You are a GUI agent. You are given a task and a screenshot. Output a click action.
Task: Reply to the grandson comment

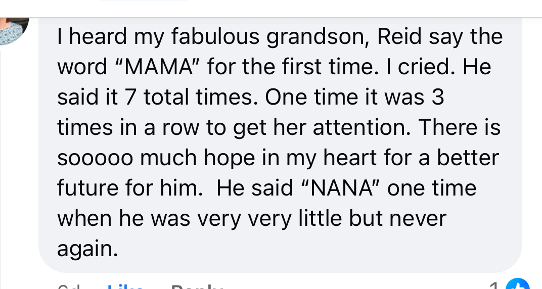point(196,286)
